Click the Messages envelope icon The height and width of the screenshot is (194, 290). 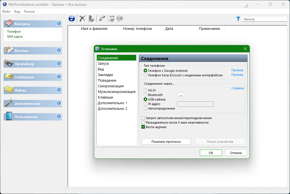(x=9, y=76)
